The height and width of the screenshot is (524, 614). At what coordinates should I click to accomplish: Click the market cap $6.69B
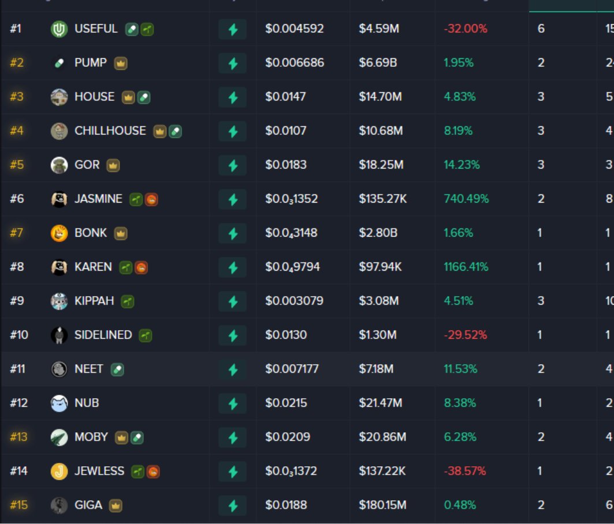click(378, 63)
